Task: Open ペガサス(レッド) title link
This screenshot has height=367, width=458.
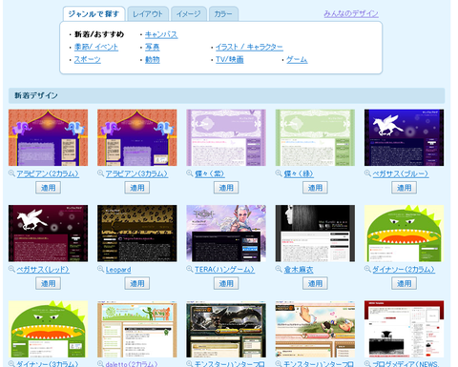Action: 43,270
